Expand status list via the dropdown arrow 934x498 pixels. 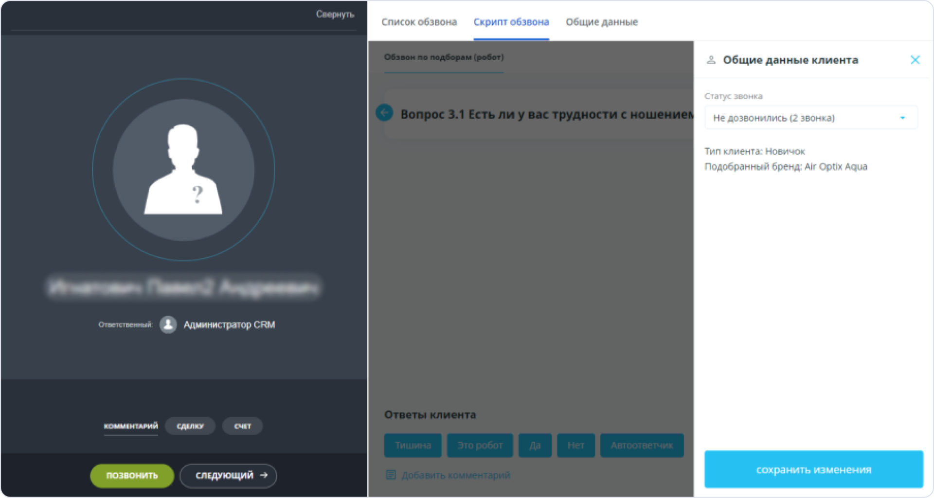902,118
